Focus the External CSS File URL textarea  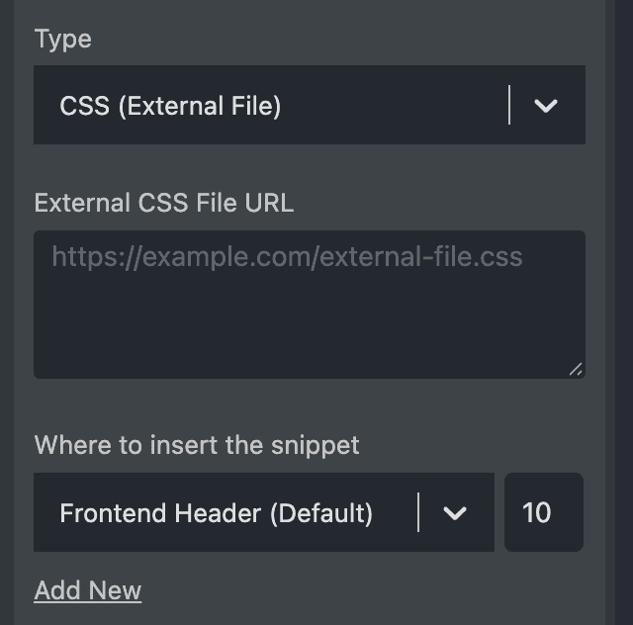pyautogui.click(x=310, y=305)
